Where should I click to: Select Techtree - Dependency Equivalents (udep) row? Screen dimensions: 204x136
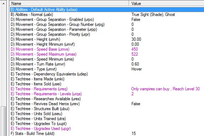click(x=107, y=74)
